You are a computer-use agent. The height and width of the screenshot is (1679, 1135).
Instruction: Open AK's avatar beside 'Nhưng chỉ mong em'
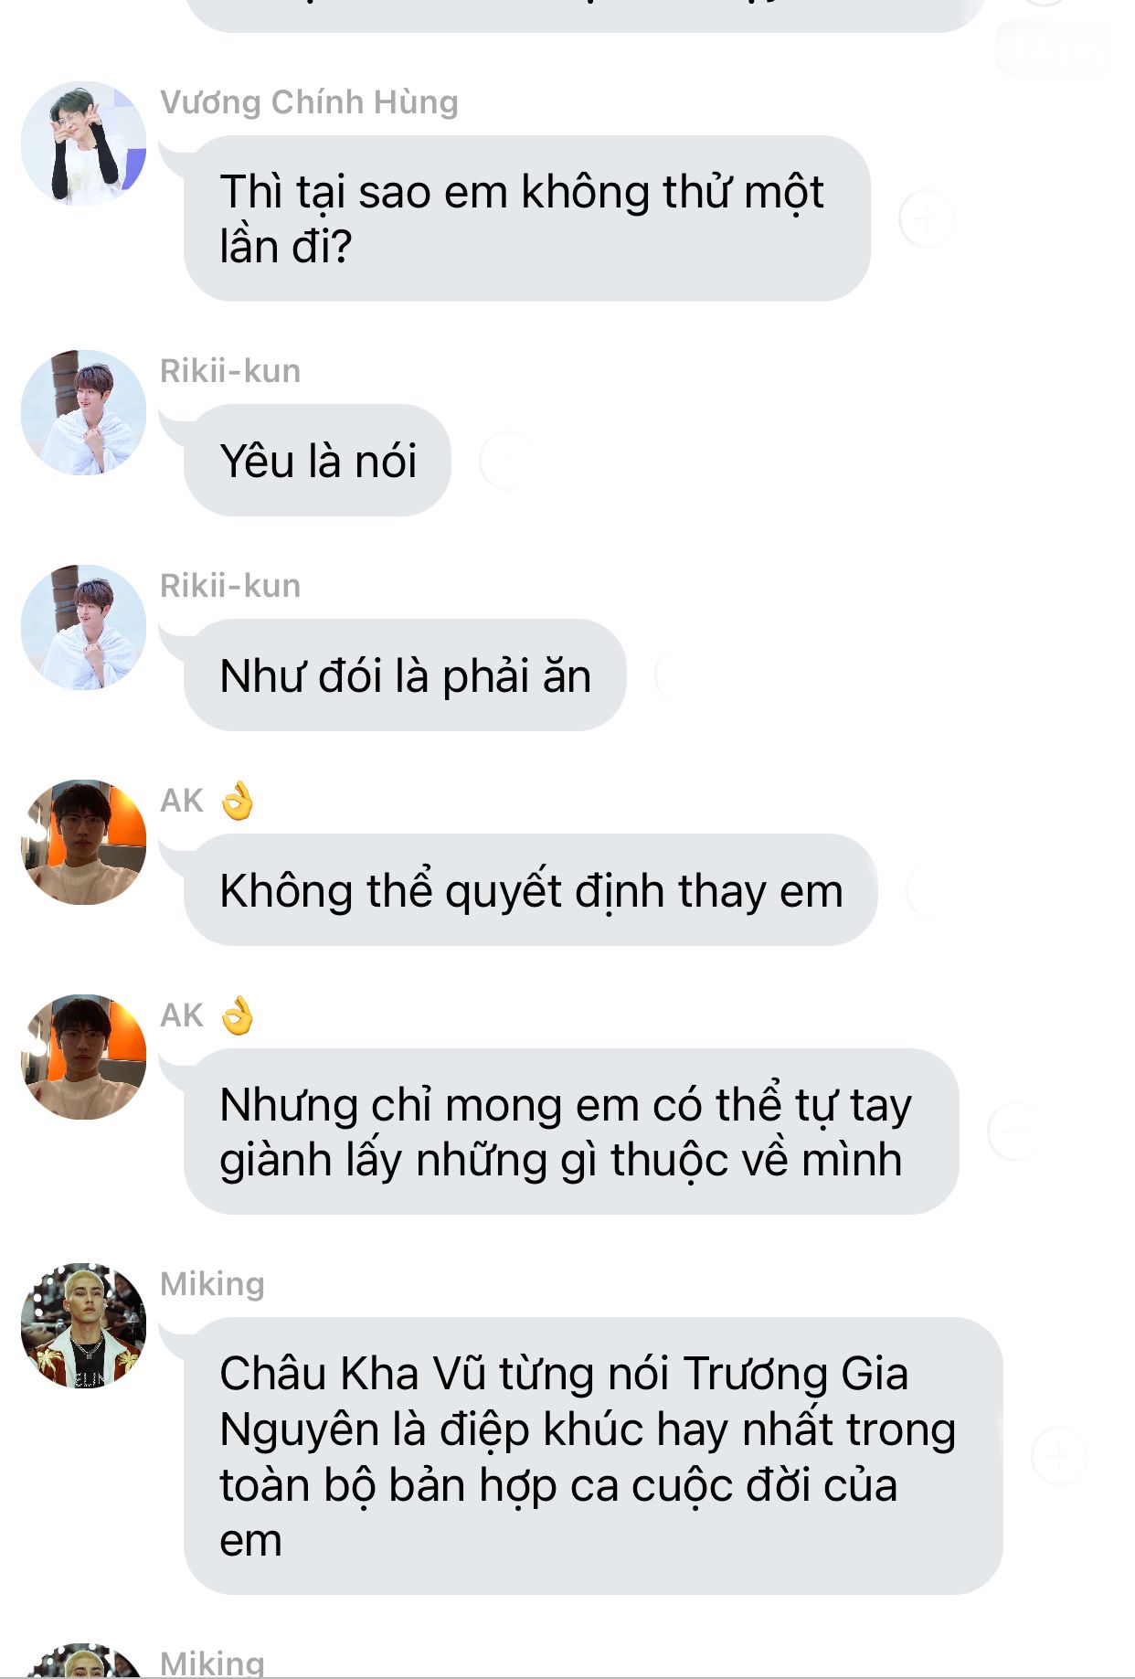point(84,1057)
